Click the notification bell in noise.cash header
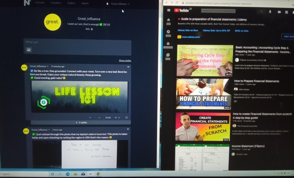 [x=107, y=4]
